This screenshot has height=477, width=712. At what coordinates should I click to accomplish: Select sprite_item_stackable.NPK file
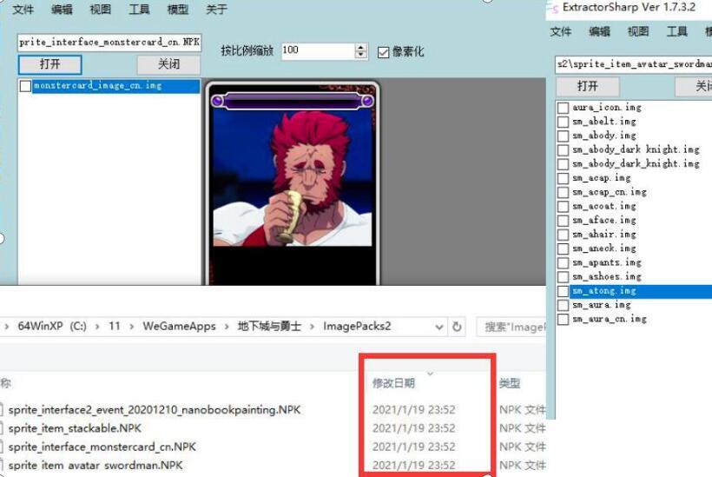pyautogui.click(x=75, y=428)
